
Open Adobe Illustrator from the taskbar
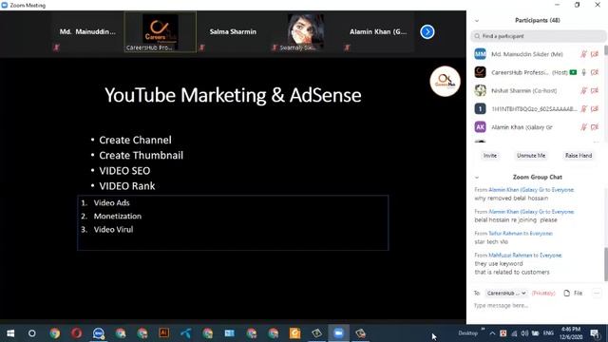click(164, 333)
